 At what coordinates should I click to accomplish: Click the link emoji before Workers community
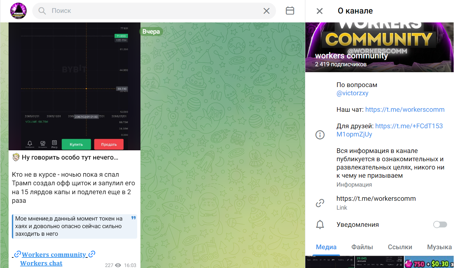coord(18,254)
